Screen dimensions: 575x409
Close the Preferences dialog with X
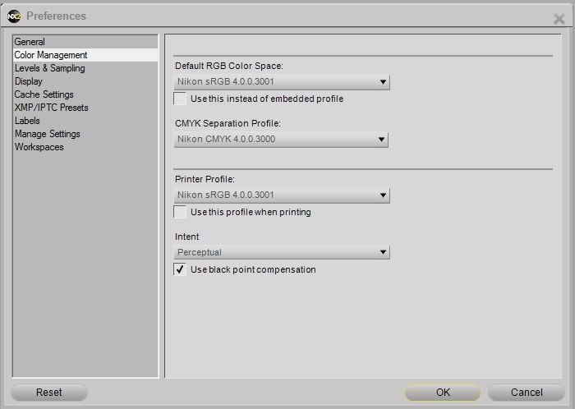(x=559, y=18)
